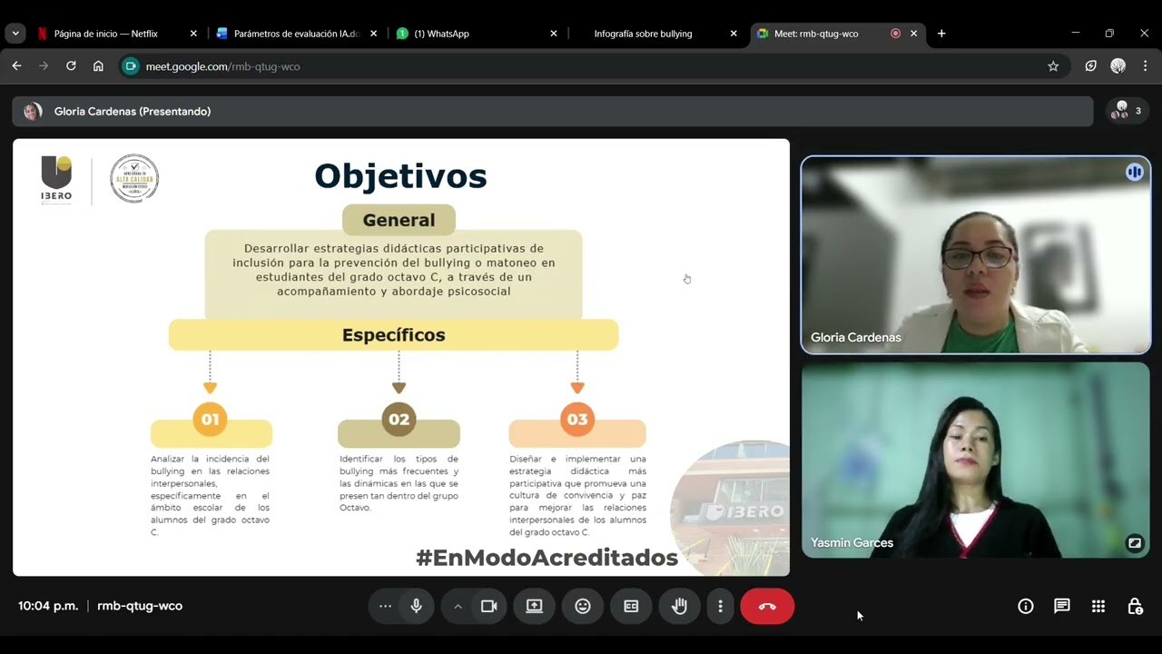Click the shared presentation slide
The width and height of the screenshot is (1162, 654).
[401, 357]
